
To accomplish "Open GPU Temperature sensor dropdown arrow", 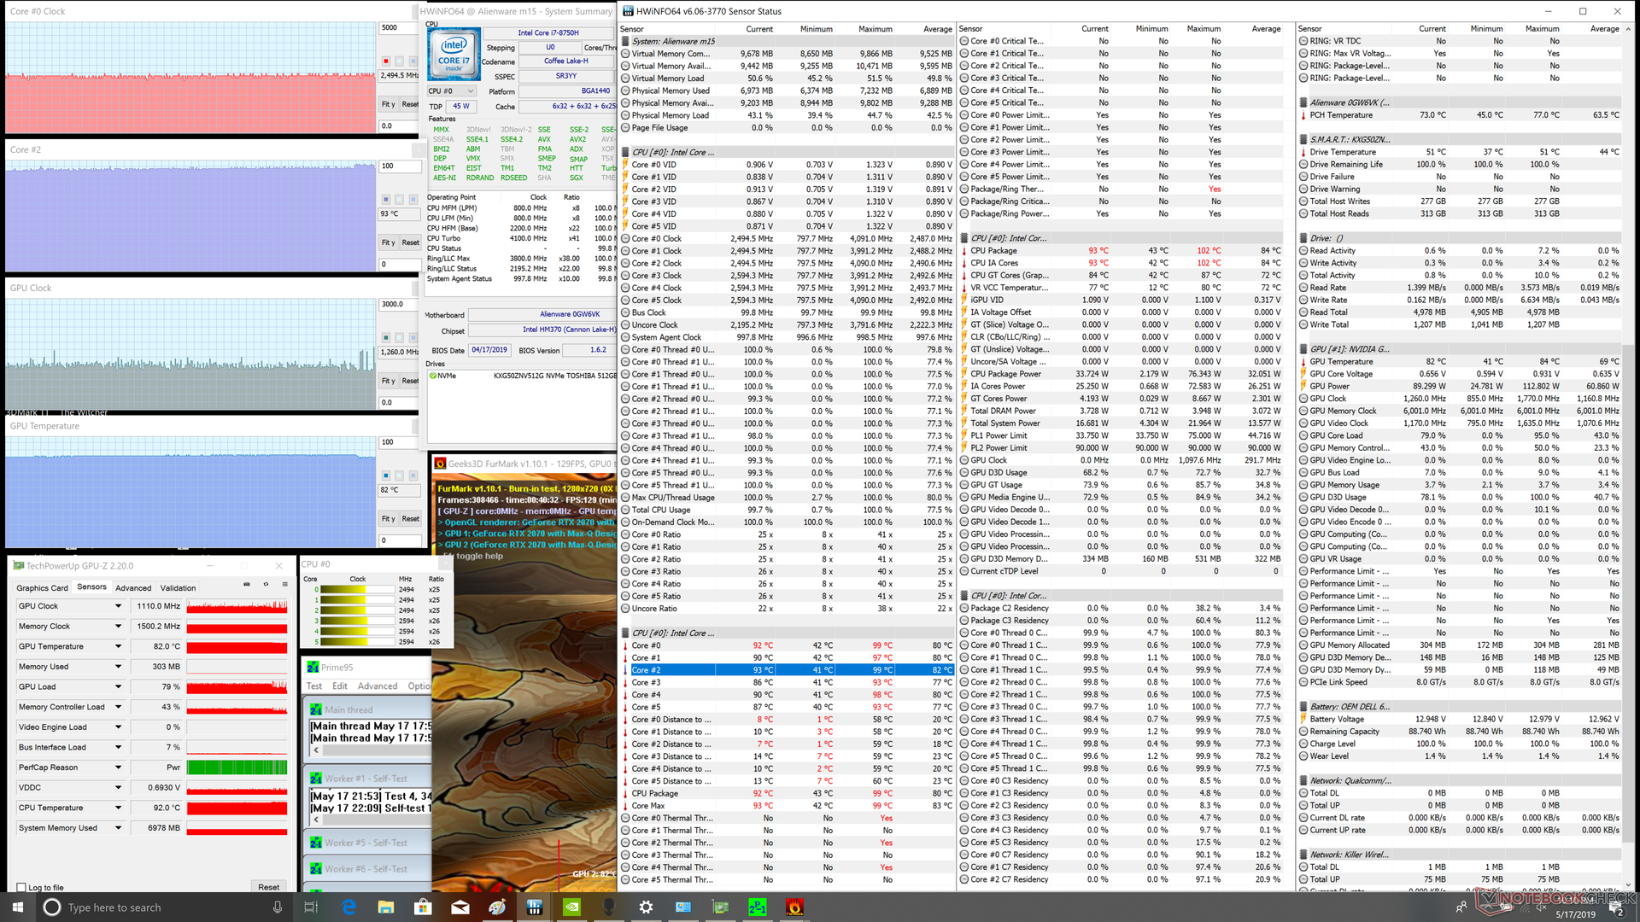I will [118, 646].
